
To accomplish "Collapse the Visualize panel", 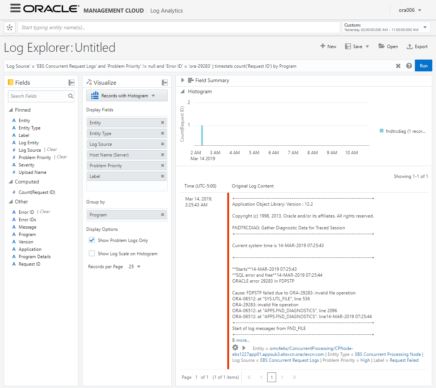I will tap(165, 82).
